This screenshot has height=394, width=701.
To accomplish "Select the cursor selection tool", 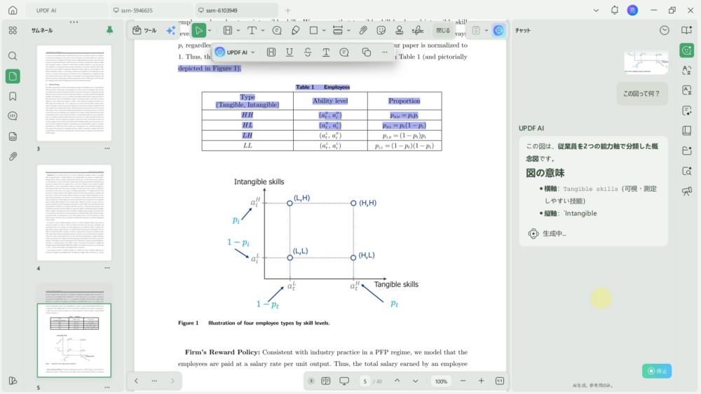I will coord(199,30).
